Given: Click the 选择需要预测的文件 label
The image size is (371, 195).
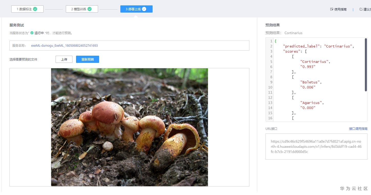Looking at the screenshot, I should 23,60.
